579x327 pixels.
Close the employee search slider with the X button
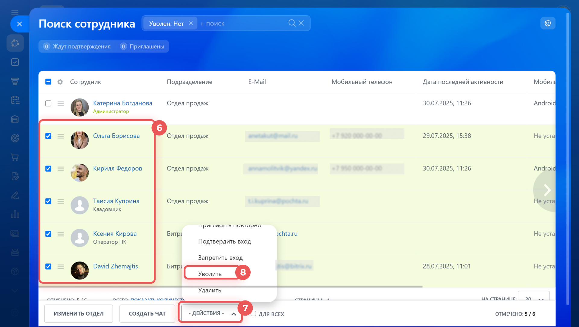[20, 24]
